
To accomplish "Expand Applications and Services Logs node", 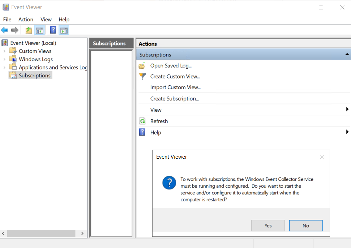I will 4,67.
